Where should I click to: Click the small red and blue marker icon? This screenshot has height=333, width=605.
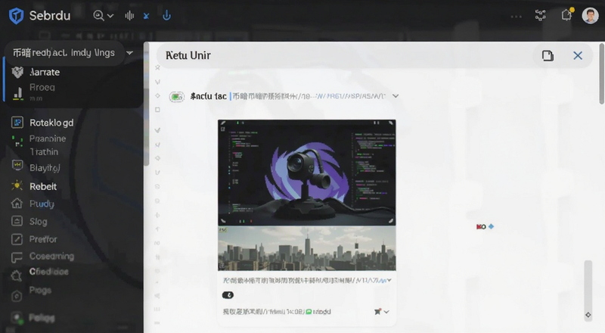485,226
